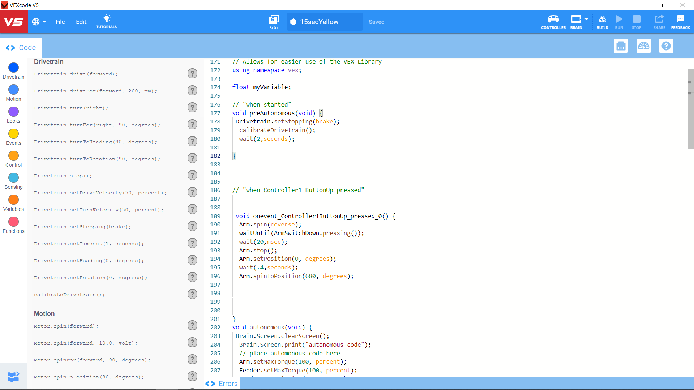Show help for Drivetrain.turn(right)
The width and height of the screenshot is (694, 390).
tap(192, 107)
